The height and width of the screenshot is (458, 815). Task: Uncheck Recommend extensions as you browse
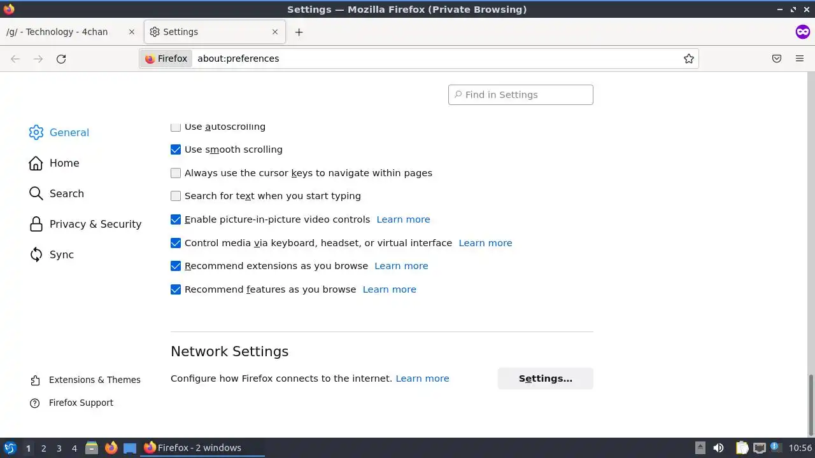[x=176, y=266]
